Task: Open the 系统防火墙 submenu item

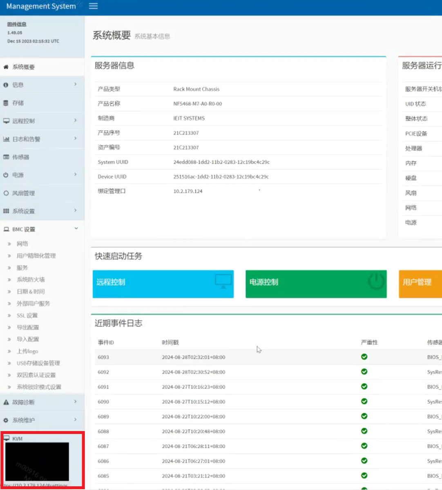Action: point(31,280)
